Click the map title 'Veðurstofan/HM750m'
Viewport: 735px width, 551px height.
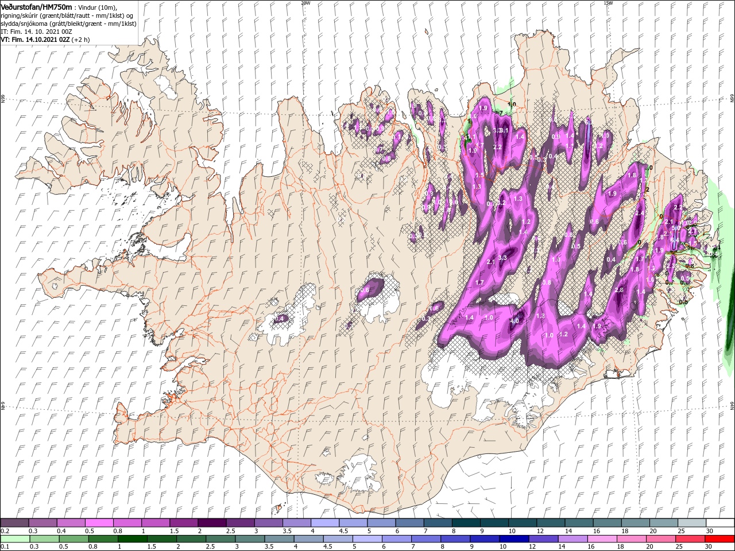point(36,6)
